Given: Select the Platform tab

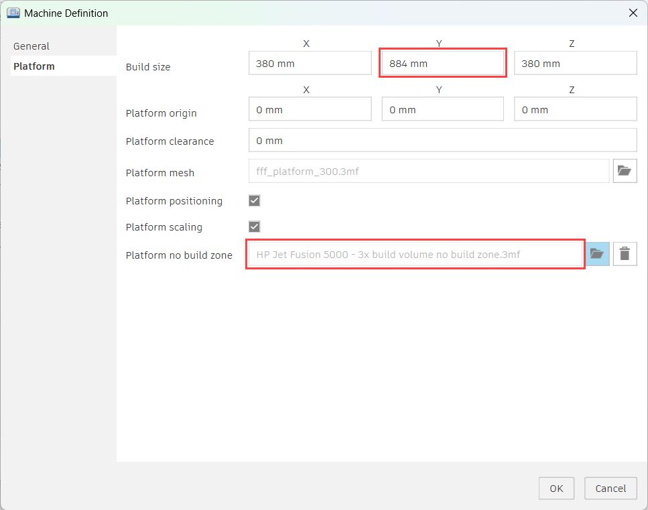Looking at the screenshot, I should tap(34, 66).
